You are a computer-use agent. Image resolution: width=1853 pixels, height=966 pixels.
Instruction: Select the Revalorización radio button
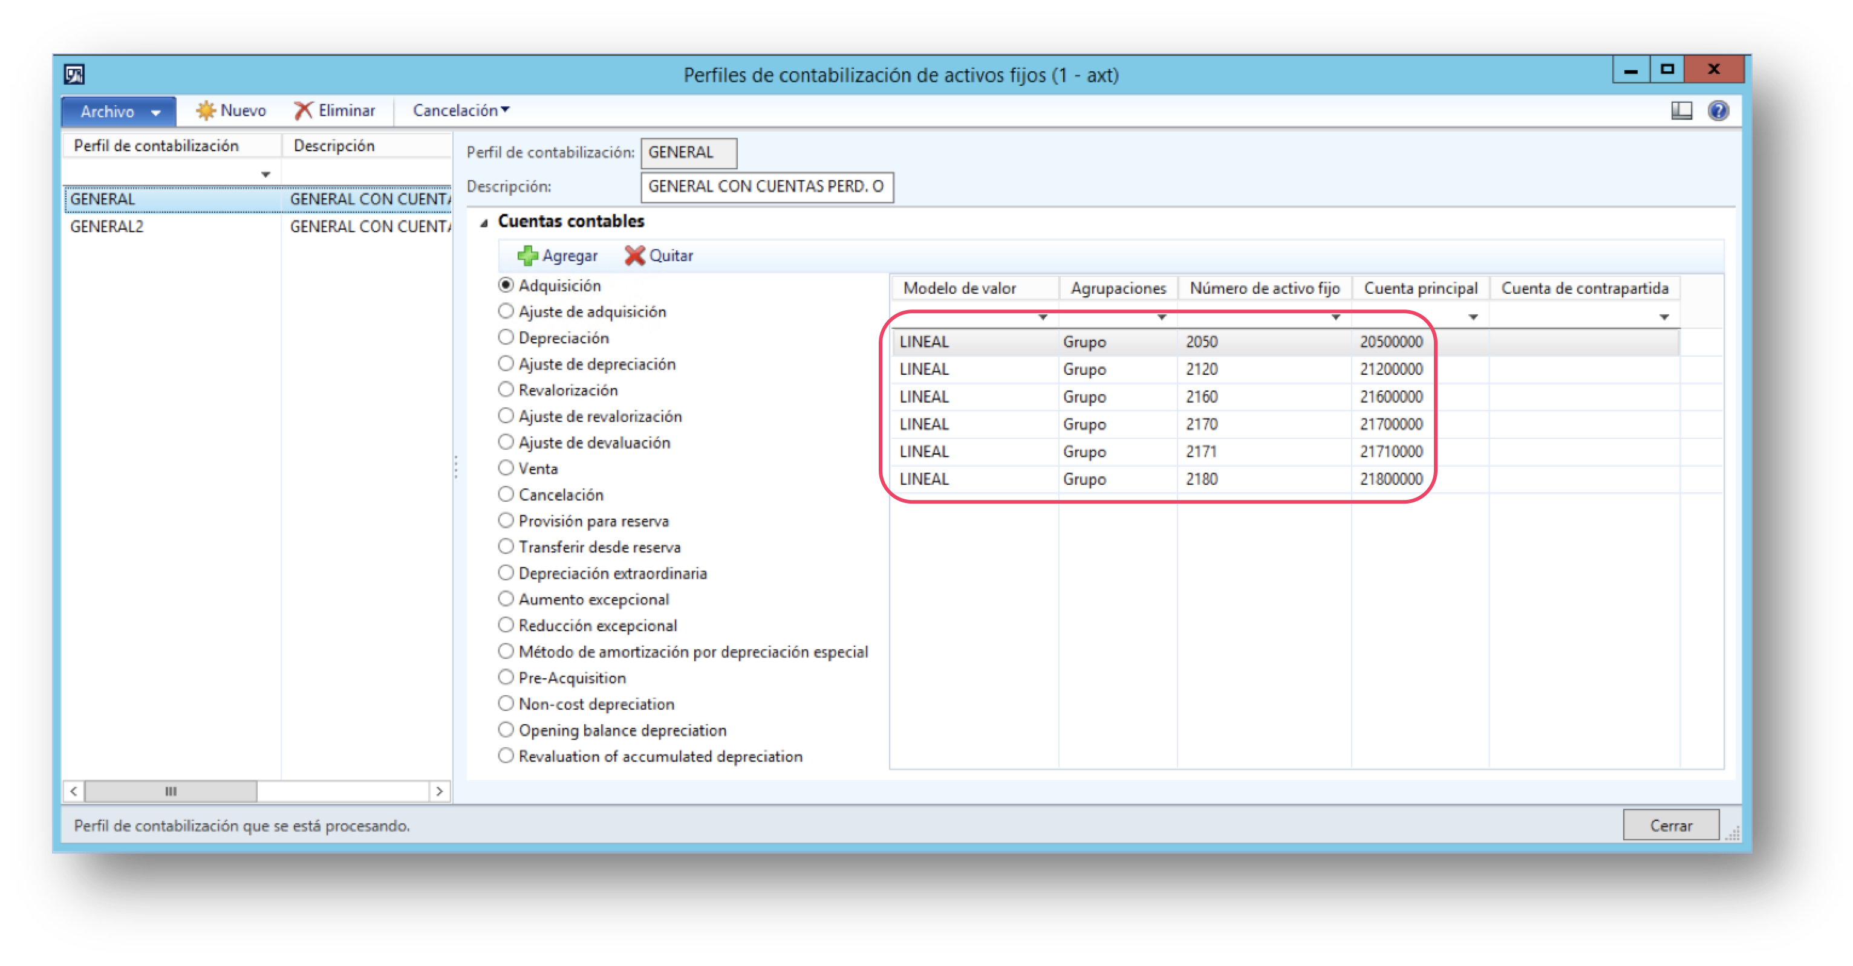click(x=506, y=389)
